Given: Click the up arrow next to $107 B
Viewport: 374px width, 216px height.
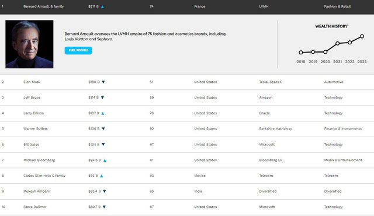Looking at the screenshot, I should (103, 113).
